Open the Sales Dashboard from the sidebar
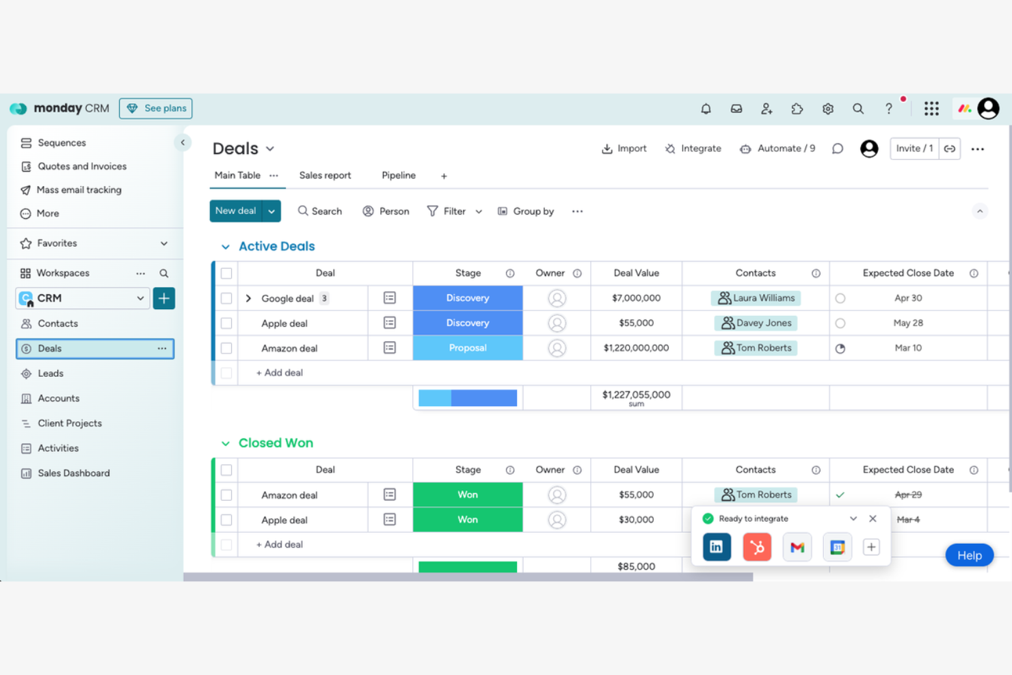Viewport: 1012px width, 675px height. pos(73,473)
